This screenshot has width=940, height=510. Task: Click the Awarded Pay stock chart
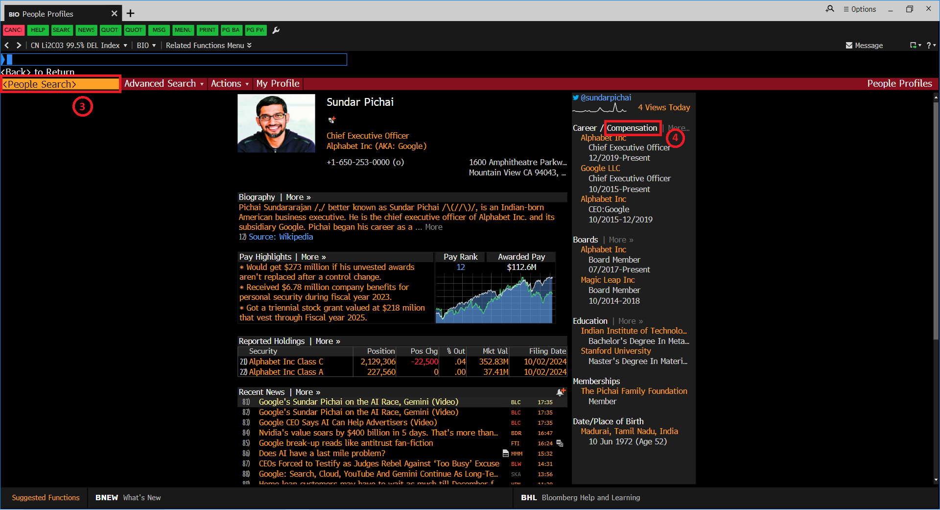[x=494, y=298]
